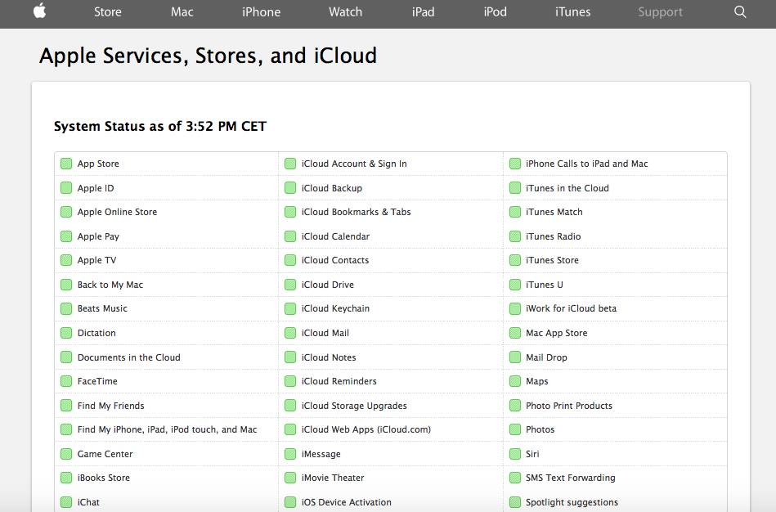Image resolution: width=776 pixels, height=512 pixels.
Task: Click the green icon next to iCloud Backup
Action: (290, 188)
